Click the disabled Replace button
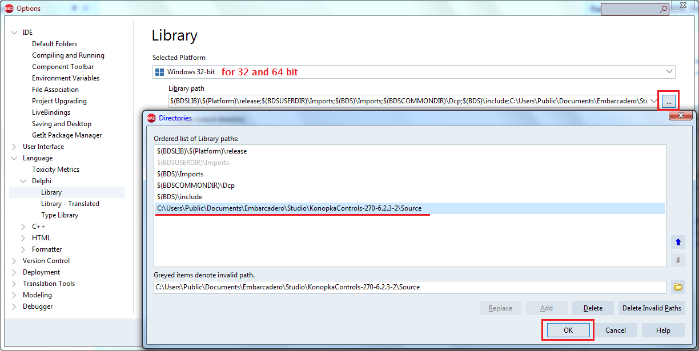Viewport: 699px width, 351px height. (x=500, y=308)
